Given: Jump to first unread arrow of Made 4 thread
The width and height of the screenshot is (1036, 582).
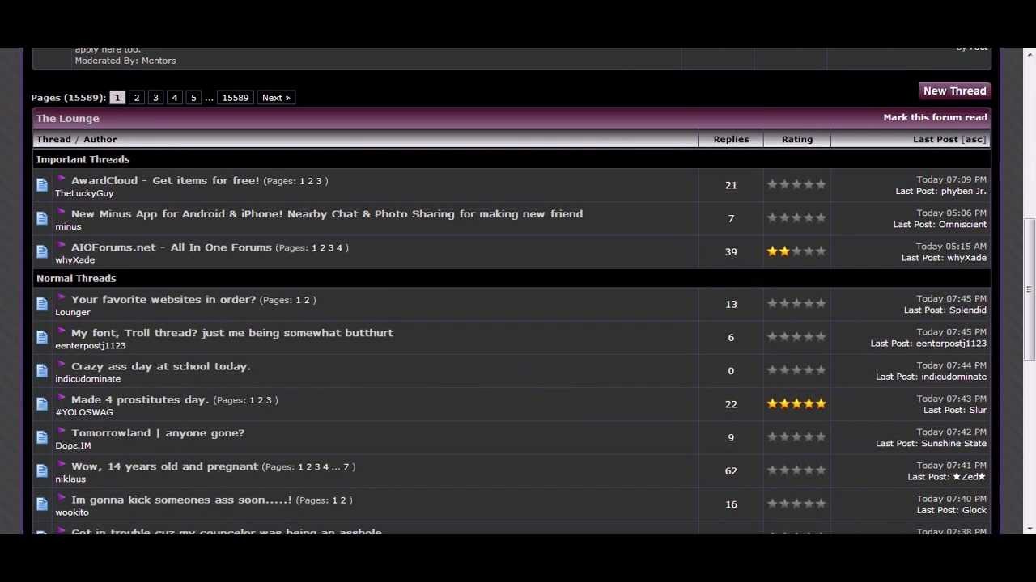Looking at the screenshot, I should [x=62, y=397].
